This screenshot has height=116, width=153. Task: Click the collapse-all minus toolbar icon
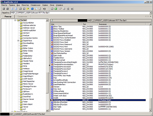click(7, 9)
